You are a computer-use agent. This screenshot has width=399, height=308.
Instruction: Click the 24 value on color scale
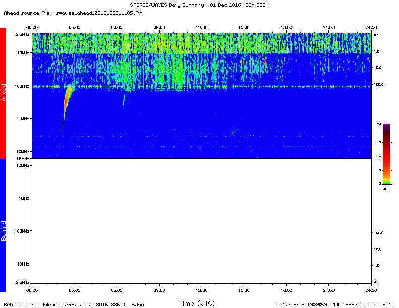coord(379,124)
